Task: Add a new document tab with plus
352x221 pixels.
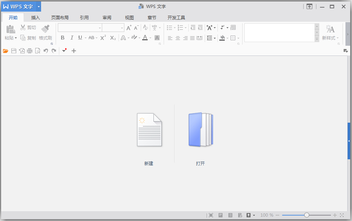Action: point(73,51)
